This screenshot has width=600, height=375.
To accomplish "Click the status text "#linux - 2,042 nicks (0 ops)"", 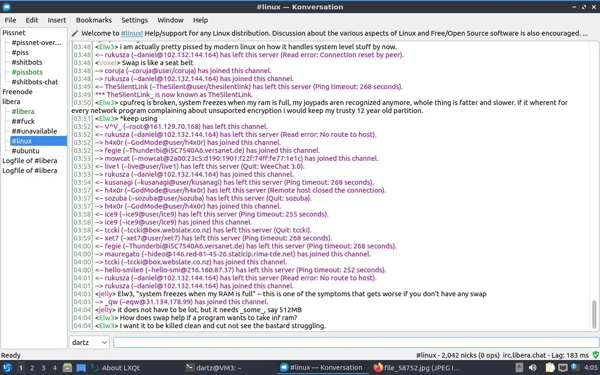I will click(457, 355).
